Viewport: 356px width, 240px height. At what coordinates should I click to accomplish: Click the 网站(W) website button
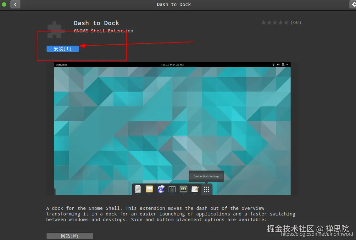click(70, 236)
